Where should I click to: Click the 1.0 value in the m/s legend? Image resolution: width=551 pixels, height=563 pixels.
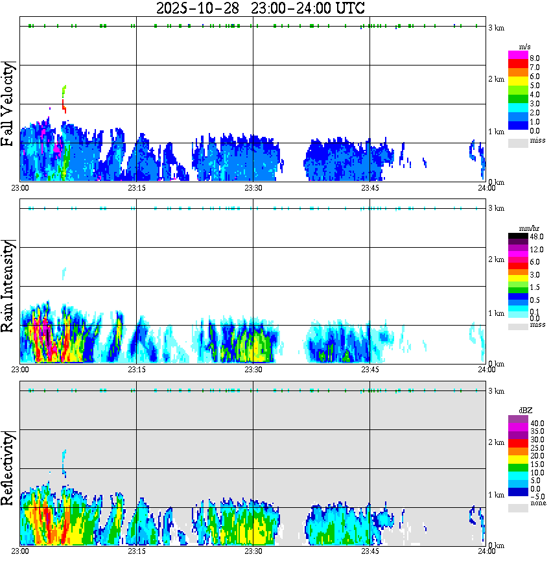[x=535, y=122]
